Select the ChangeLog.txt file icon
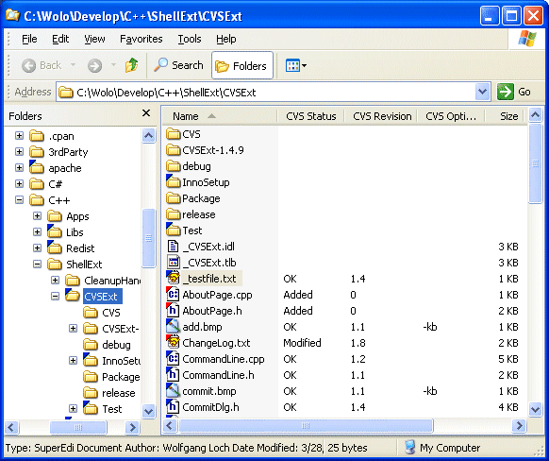Viewport: 549px width, 461px height. 173,342
